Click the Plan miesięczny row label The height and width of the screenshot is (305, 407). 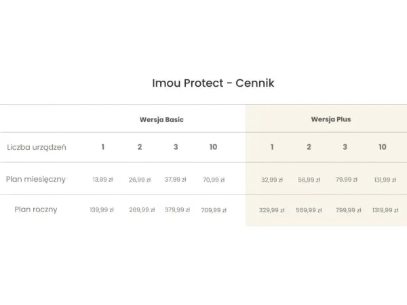tap(36, 180)
